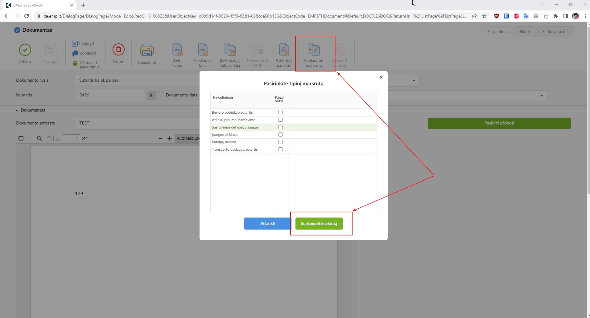Open the PDF viewer search magnifier

click(39, 138)
